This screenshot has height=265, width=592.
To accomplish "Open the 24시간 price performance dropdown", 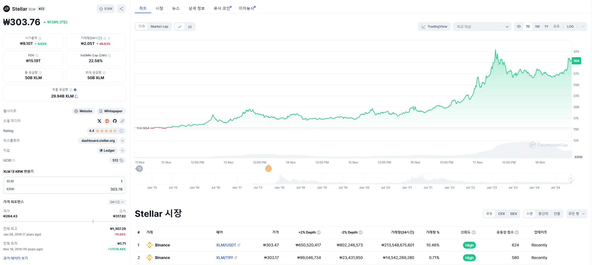I will point(117,202).
